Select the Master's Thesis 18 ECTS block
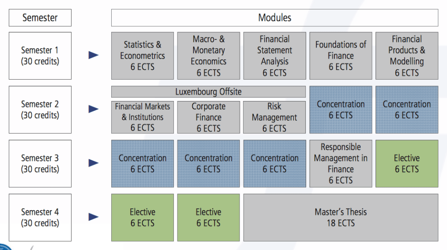Viewport: 447px width, 250px height. coord(341,217)
